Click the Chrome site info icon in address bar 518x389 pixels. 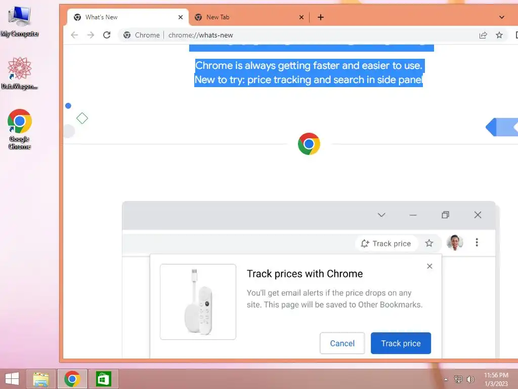[x=127, y=35]
